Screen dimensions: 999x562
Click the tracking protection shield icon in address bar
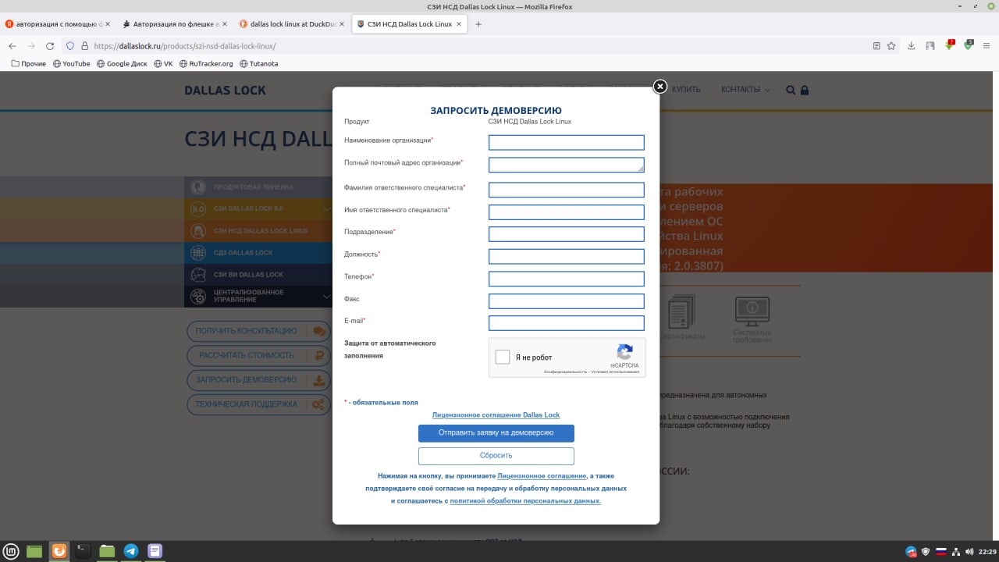[70, 46]
